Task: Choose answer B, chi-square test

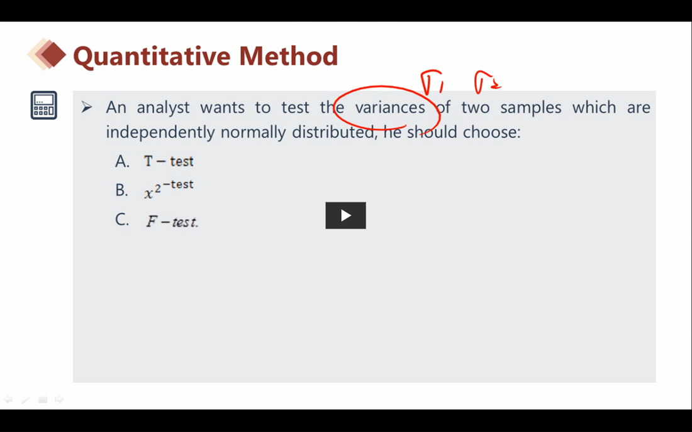Action: [x=169, y=189]
